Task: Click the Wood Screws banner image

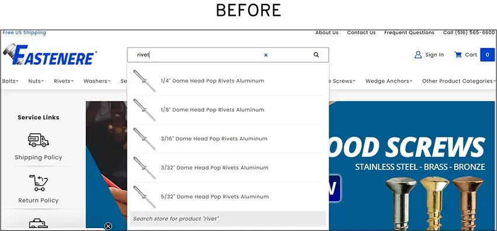Action: click(411, 165)
